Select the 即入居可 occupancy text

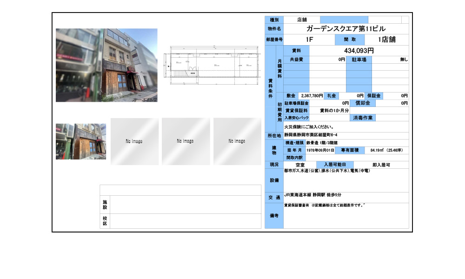click(x=382, y=165)
